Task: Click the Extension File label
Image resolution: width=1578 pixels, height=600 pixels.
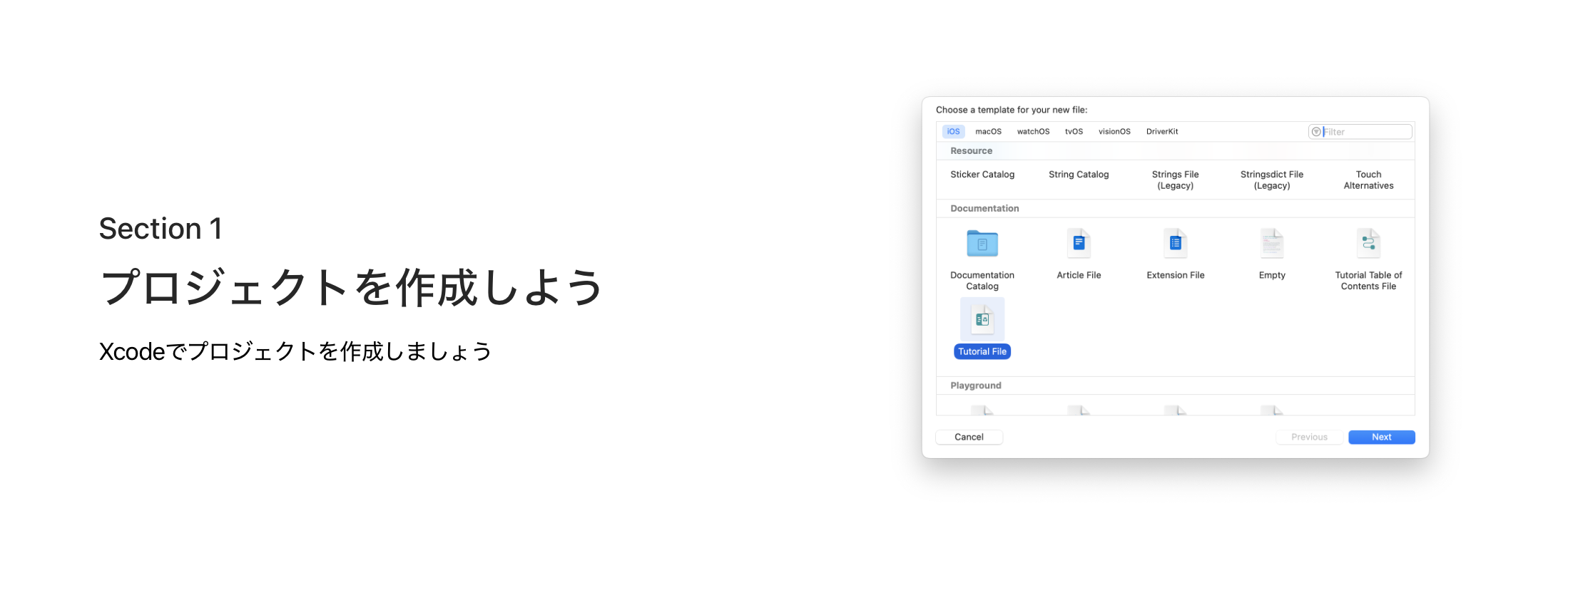Action: [x=1175, y=275]
